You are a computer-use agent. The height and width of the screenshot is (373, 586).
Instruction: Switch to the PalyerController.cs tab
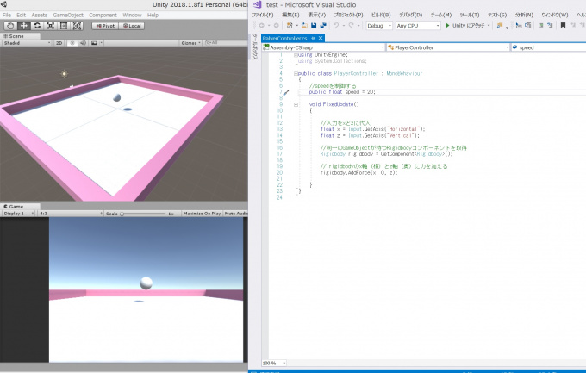284,39
